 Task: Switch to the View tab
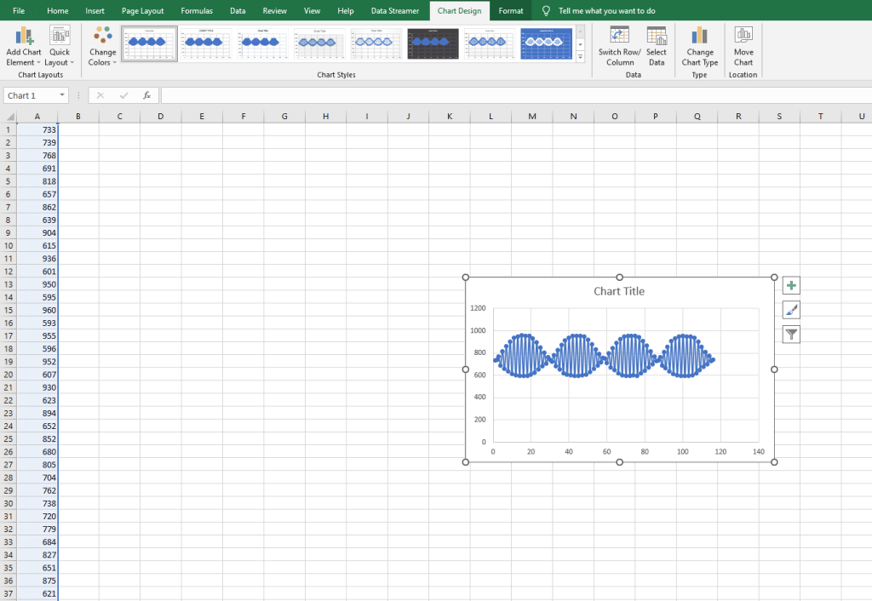pos(312,10)
